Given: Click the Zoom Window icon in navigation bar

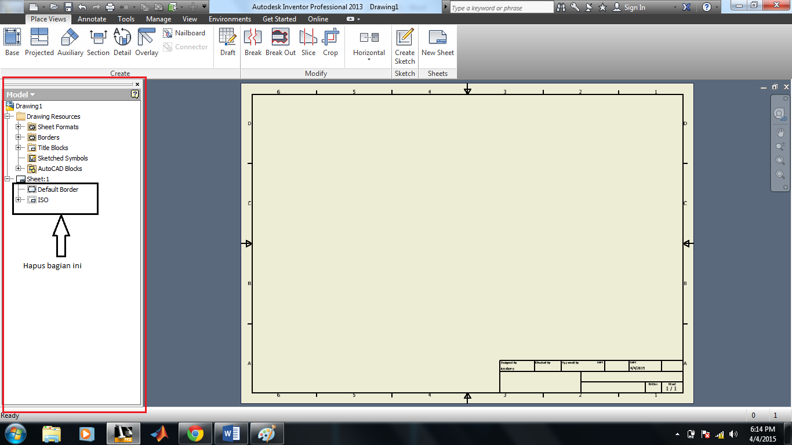Looking at the screenshot, I should [x=780, y=174].
